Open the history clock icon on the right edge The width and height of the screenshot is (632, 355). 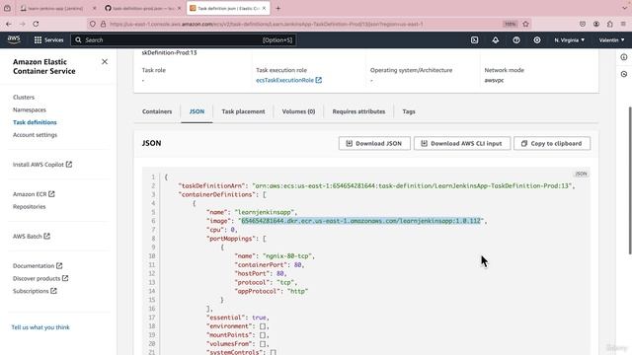coord(624,74)
